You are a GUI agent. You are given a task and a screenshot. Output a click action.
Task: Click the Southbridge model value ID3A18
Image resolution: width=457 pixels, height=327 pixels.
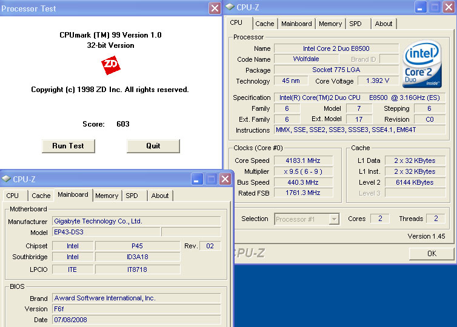[x=137, y=257]
